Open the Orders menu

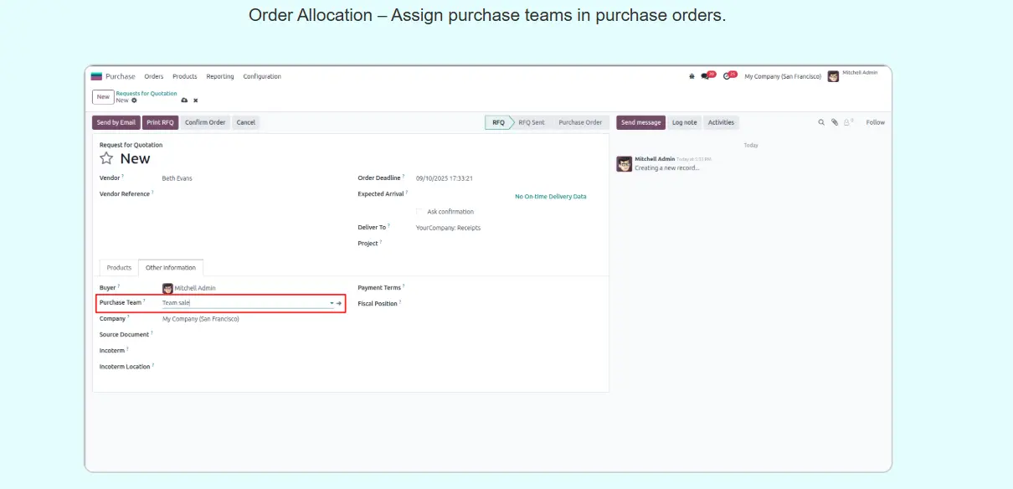coord(154,76)
